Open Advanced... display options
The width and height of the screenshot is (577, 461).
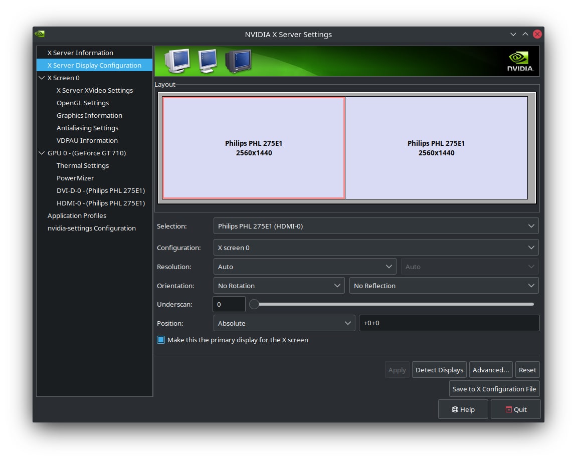(x=491, y=370)
